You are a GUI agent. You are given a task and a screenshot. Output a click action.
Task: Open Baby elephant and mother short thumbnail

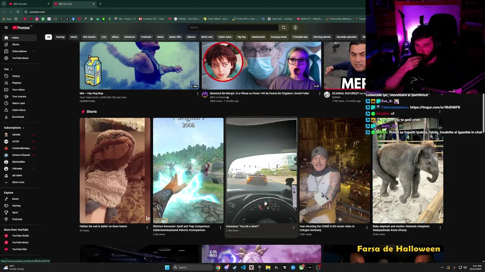pos(408,170)
